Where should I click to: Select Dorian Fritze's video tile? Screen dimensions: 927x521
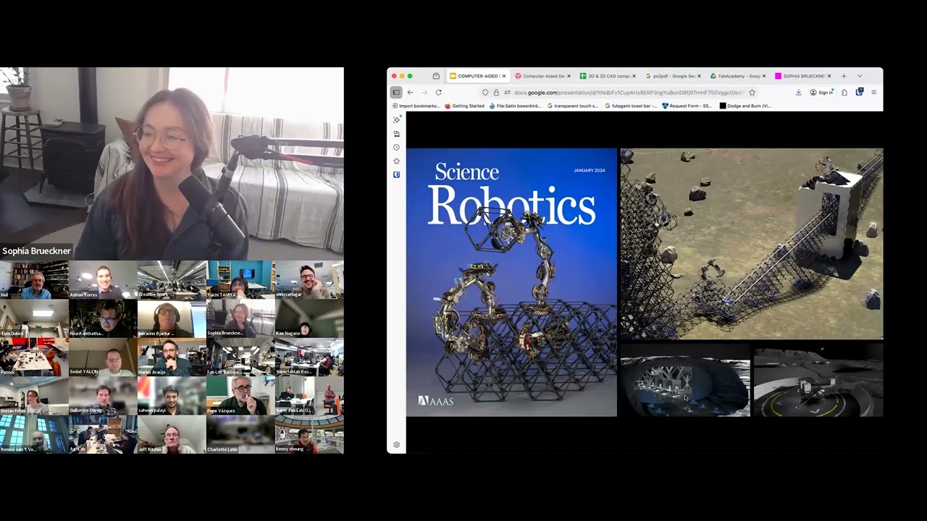(34, 396)
